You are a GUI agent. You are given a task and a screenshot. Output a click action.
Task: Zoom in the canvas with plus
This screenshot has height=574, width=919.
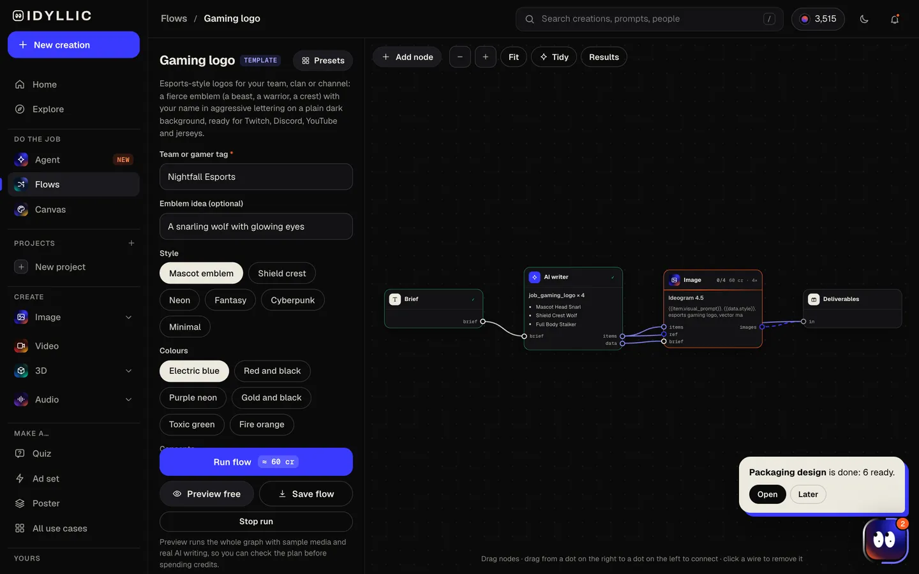(x=486, y=57)
